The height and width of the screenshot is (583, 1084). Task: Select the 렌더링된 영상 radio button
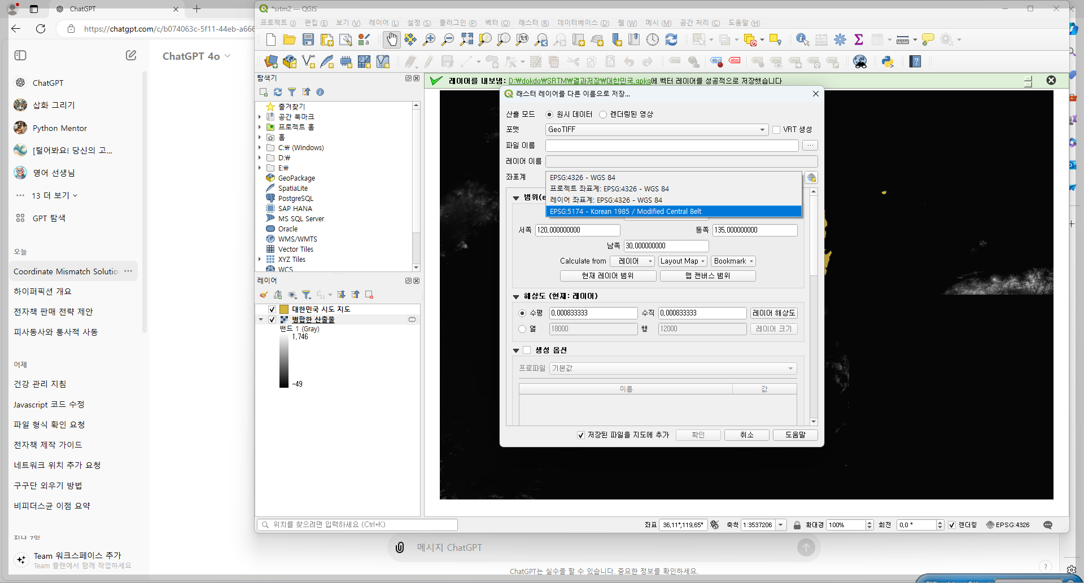coord(603,115)
